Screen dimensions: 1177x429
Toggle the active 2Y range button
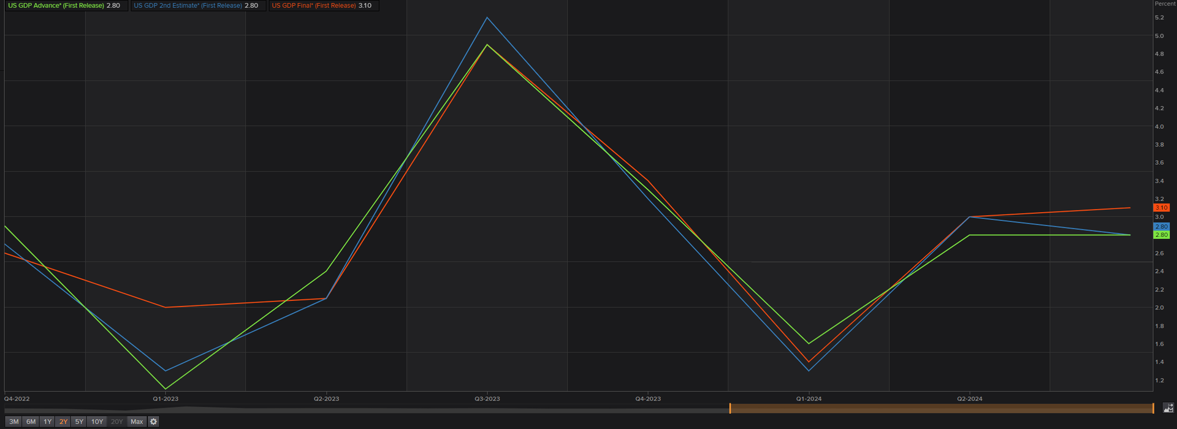click(63, 422)
